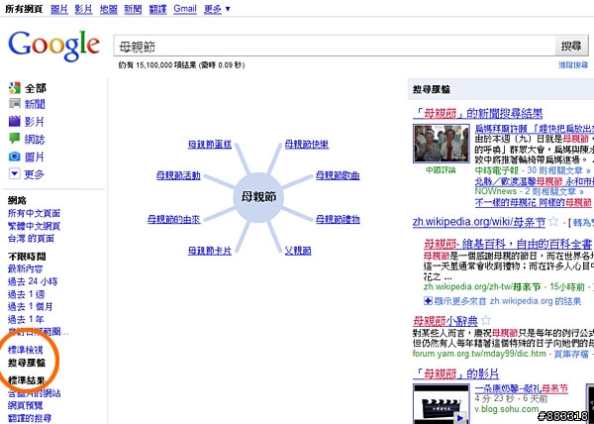Image resolution: width=594 pixels, height=424 pixels.
Task: Open the 新聞 news icon in the sidebar
Action: [x=15, y=103]
